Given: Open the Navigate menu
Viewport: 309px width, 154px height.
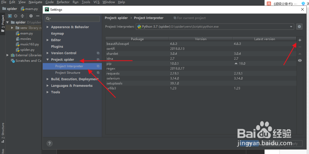Looking at the screenshot, I should point(35,2).
